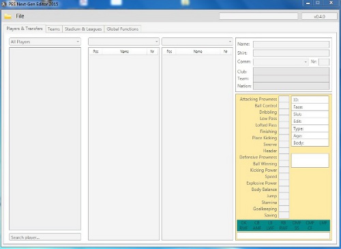Toggle the CF position in teal bar
341x249 pixels.
tap(310, 228)
